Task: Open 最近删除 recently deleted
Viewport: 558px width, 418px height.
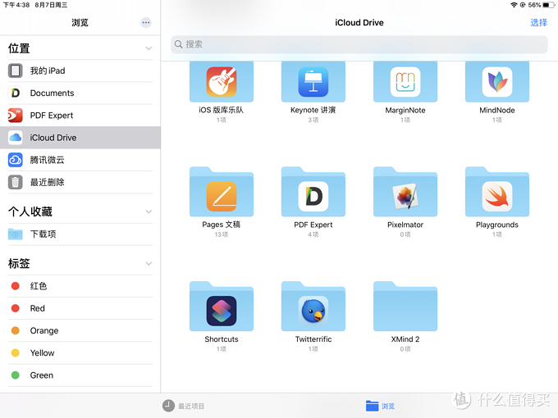Action: tap(80, 182)
